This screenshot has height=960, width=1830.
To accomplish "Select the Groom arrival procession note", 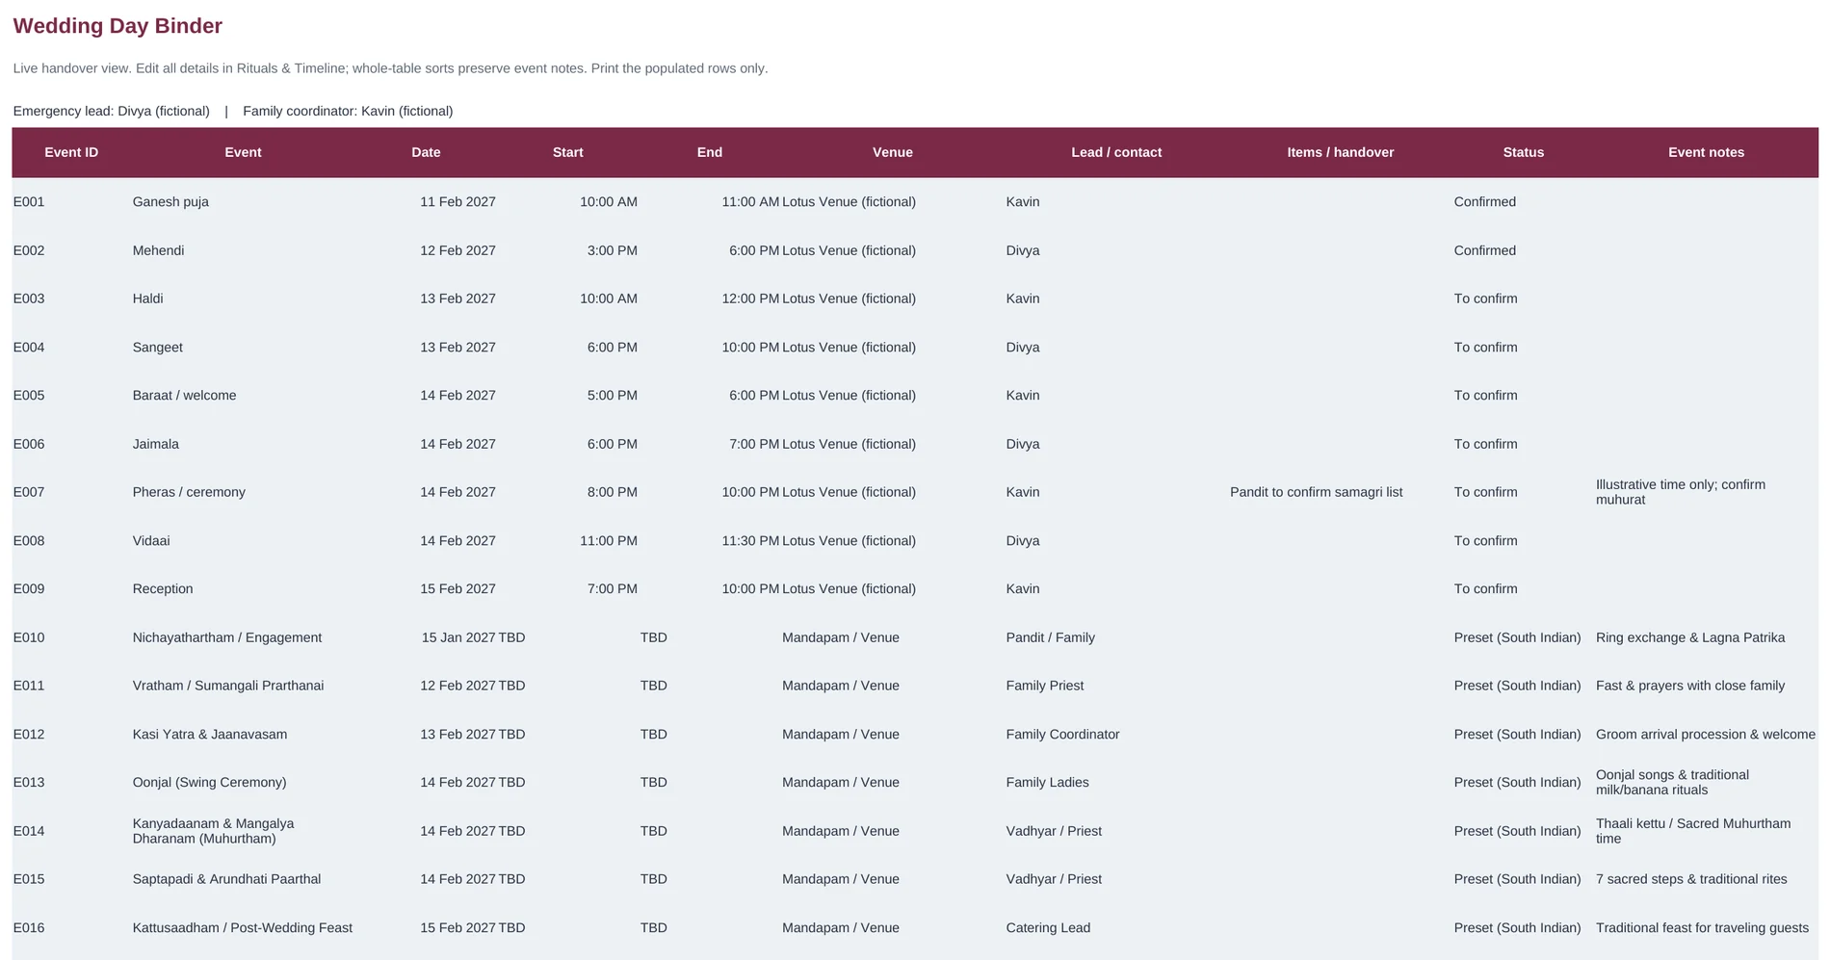I will [x=1706, y=735].
